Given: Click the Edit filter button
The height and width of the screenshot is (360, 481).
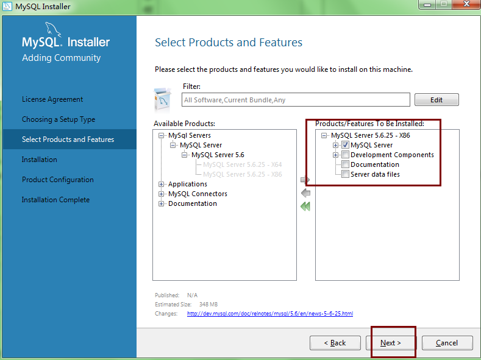Looking at the screenshot, I should (x=436, y=100).
